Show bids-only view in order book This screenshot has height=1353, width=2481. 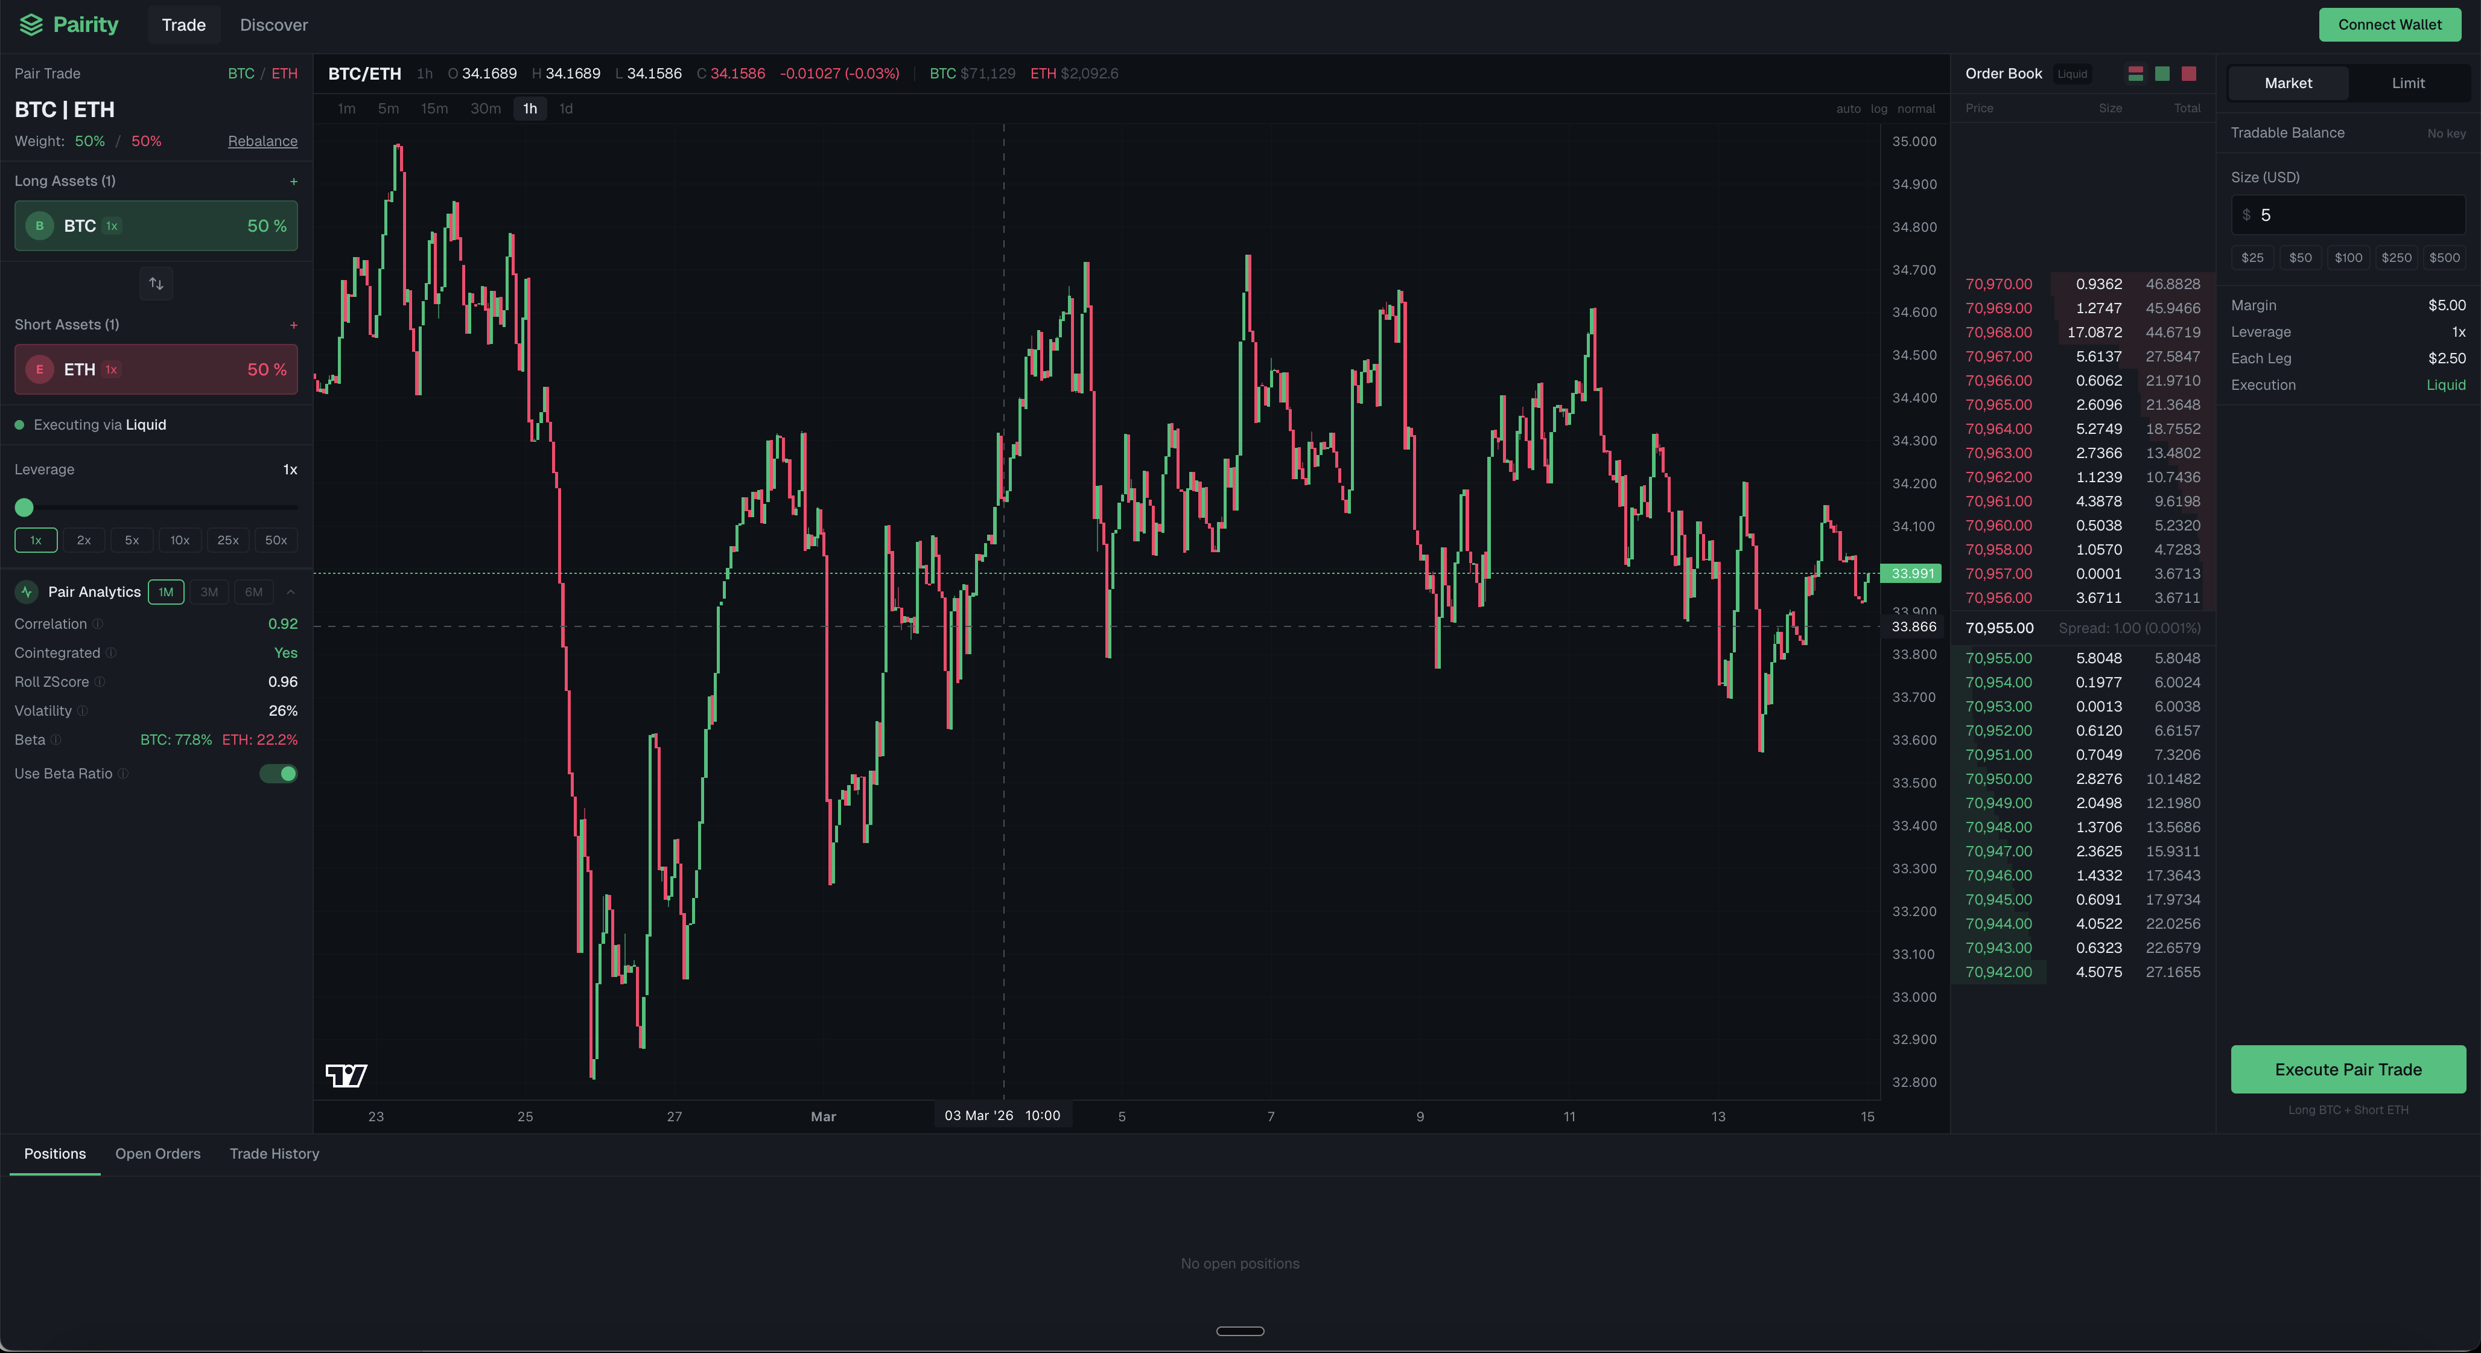pyautogui.click(x=2162, y=73)
